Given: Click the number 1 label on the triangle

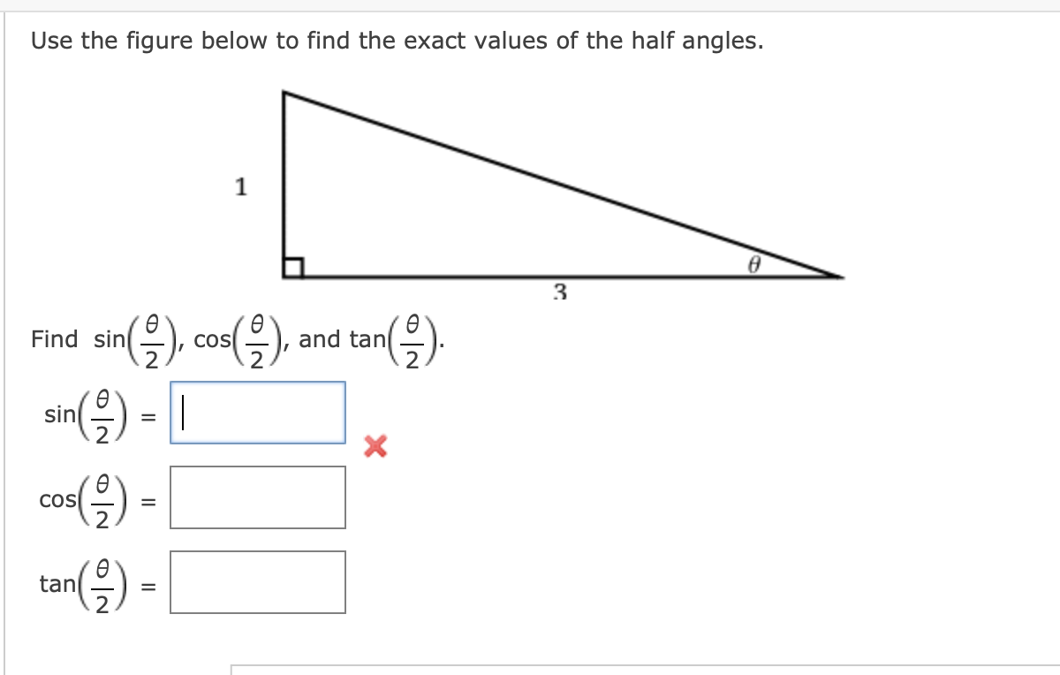Looking at the screenshot, I should click(239, 187).
